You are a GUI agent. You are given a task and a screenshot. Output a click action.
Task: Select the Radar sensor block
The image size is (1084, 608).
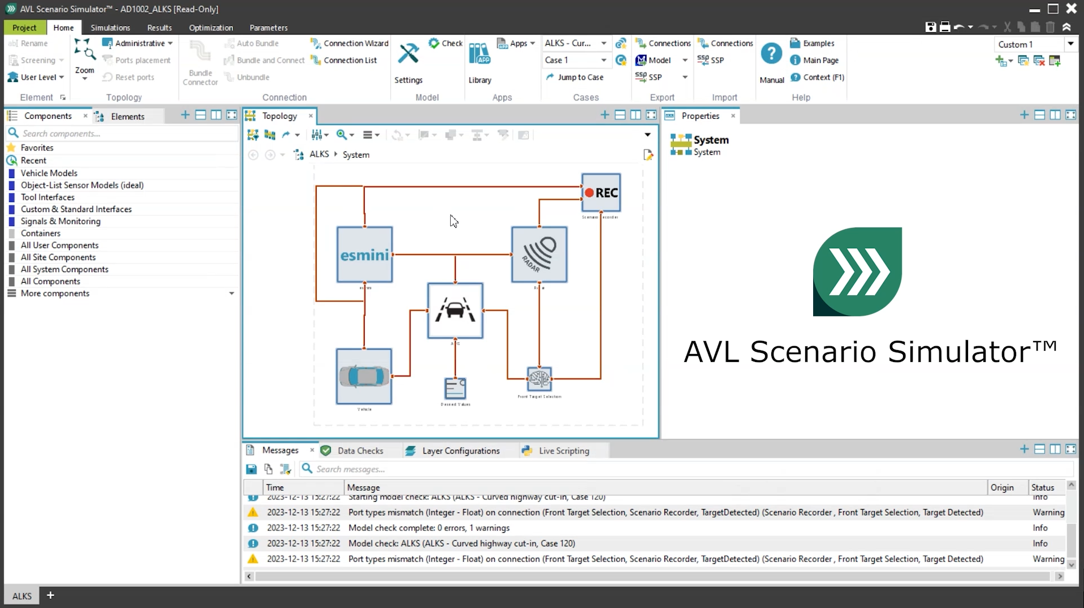pyautogui.click(x=539, y=255)
